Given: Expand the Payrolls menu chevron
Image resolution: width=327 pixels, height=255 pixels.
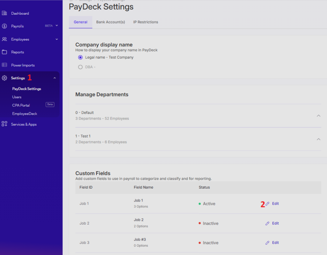Looking at the screenshot, I should point(57,26).
